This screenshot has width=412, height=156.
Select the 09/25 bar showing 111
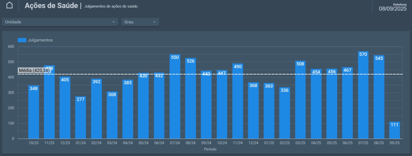tap(394, 131)
